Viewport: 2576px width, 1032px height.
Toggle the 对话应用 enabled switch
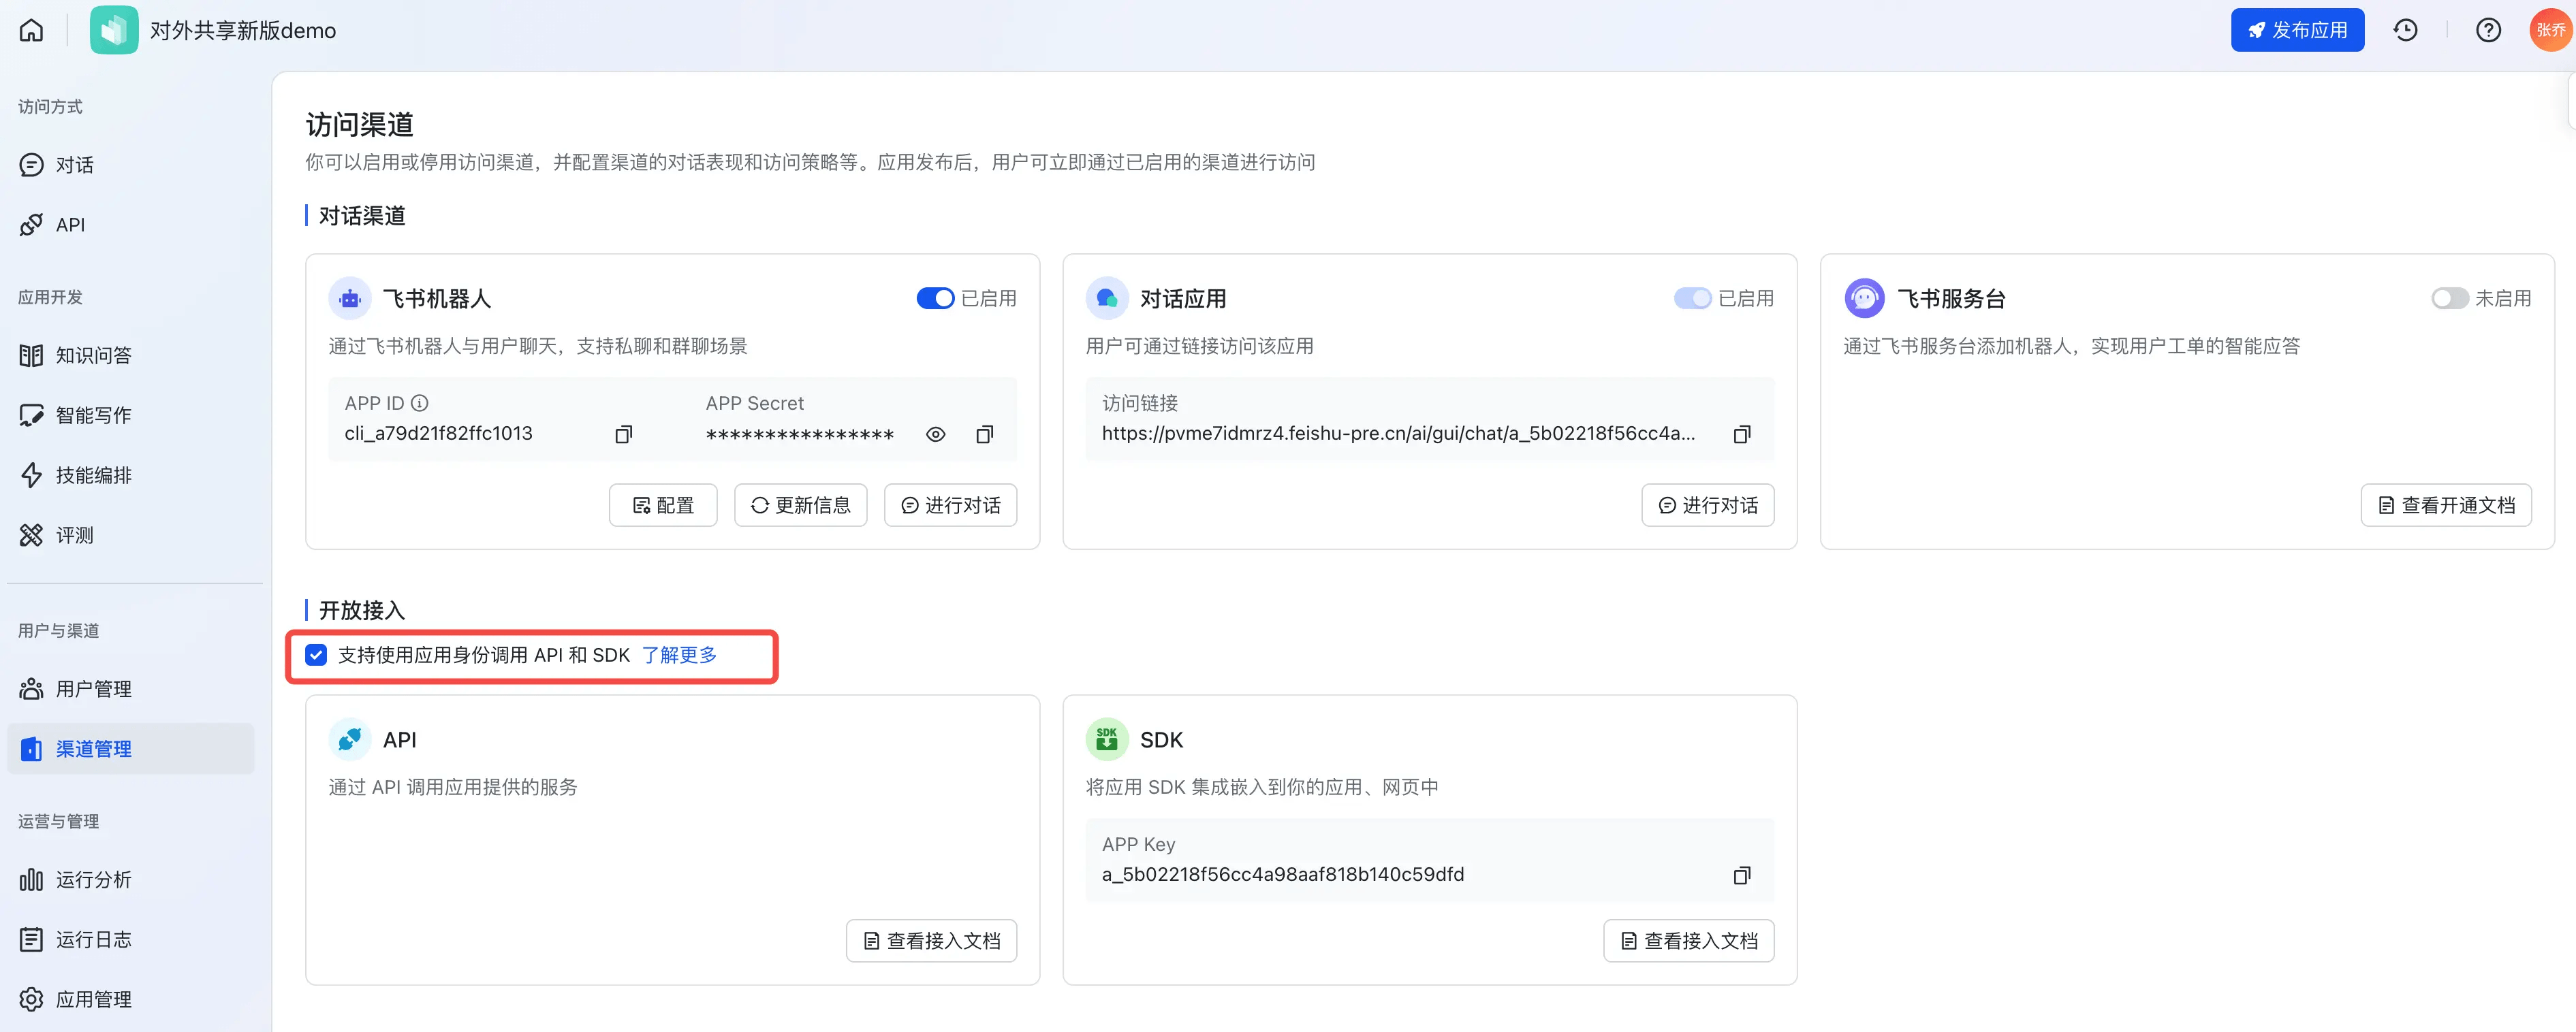click(x=1692, y=297)
